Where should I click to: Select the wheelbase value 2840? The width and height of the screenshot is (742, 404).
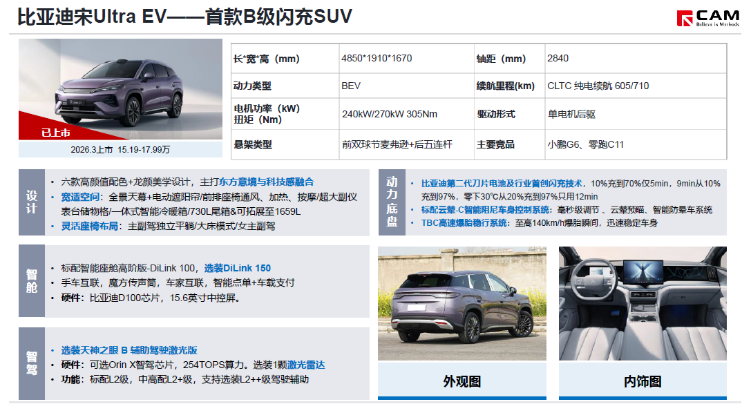click(x=558, y=58)
